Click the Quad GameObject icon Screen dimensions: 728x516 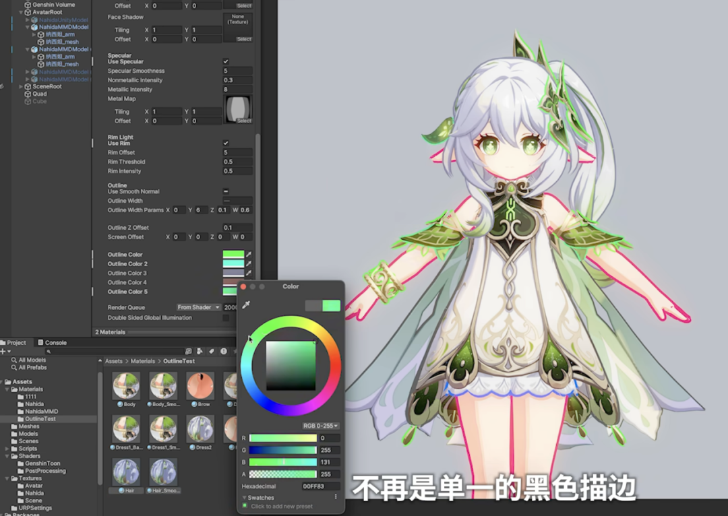28,94
